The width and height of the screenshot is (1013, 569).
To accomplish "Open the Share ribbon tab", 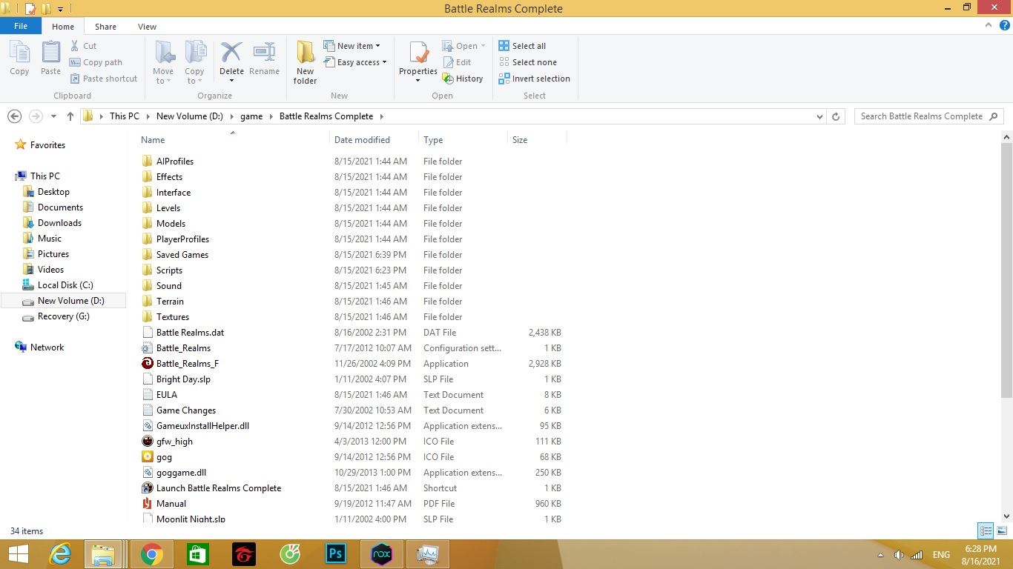I will point(105,27).
